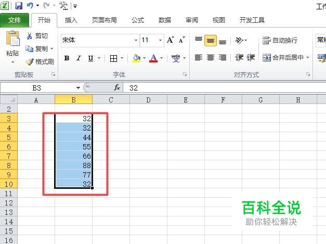Viewport: 326px width, 244px height.
Task: Expand the font name dropdown arrow
Action: 136,40
